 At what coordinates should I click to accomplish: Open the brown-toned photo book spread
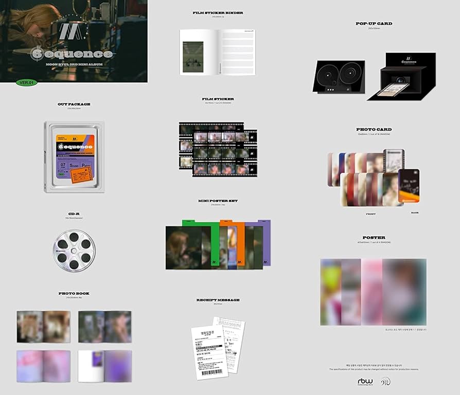click(x=43, y=327)
